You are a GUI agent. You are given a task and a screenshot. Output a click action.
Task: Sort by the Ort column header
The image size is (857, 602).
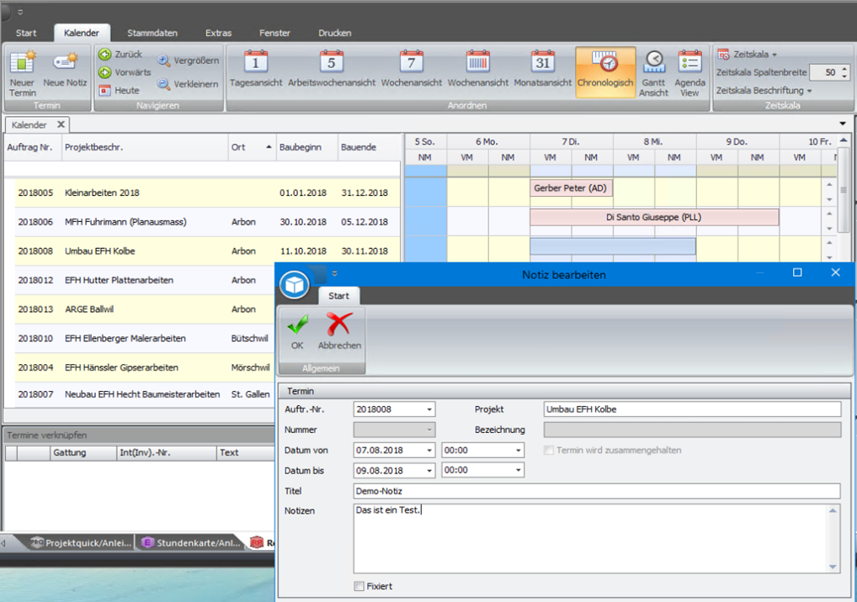point(252,147)
